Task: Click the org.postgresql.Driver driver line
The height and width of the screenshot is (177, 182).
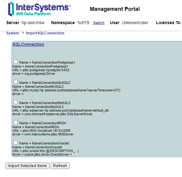Action: point(34,74)
